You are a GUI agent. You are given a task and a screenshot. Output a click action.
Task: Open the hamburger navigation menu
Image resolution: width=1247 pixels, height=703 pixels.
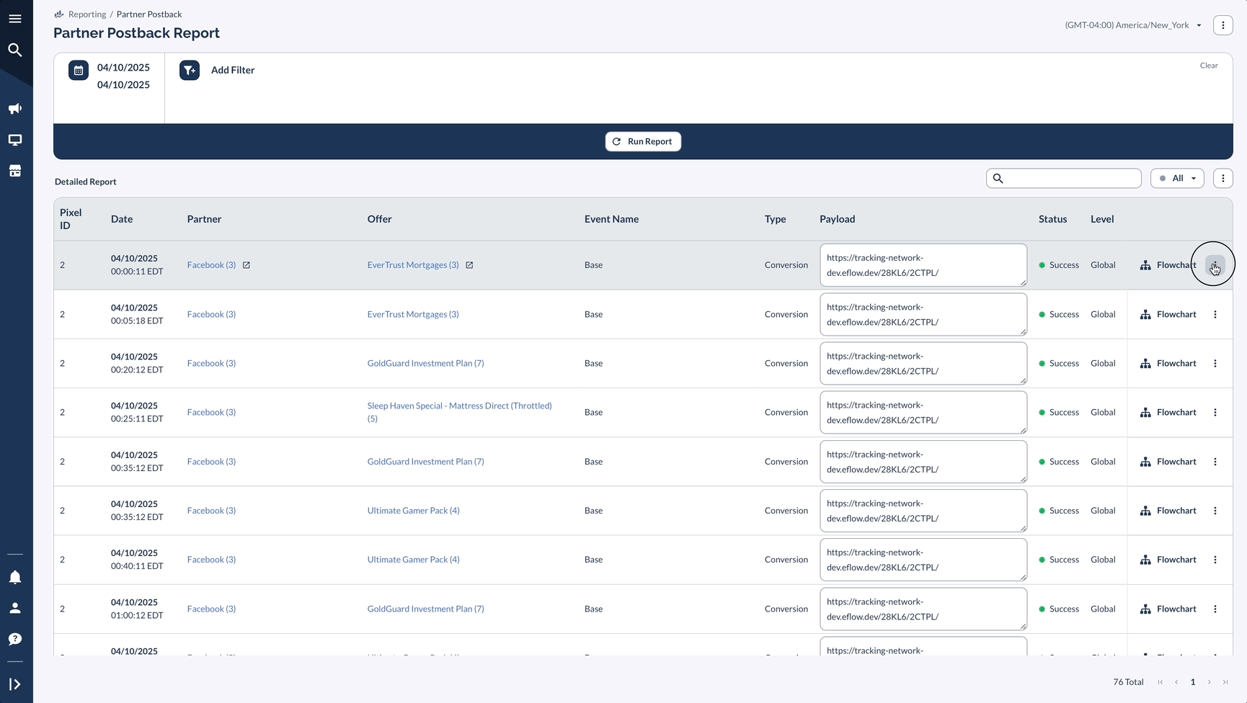coord(15,19)
